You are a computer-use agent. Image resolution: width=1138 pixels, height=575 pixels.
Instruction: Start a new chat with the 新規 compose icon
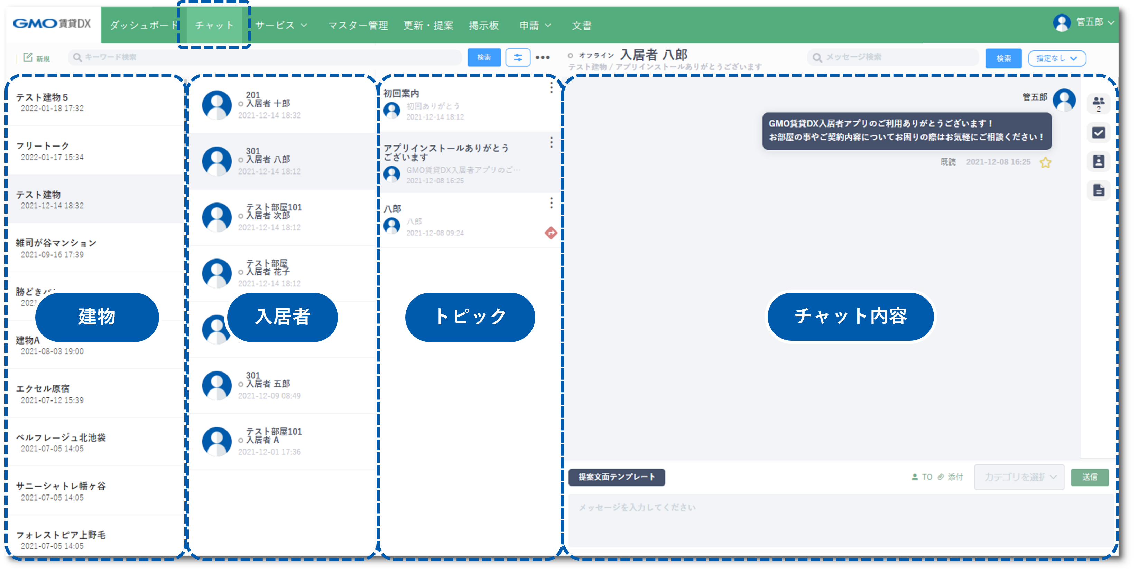pyautogui.click(x=28, y=57)
